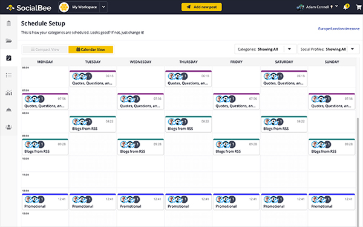Open Friday 09:28 Blogs from RSS slot

(236, 147)
